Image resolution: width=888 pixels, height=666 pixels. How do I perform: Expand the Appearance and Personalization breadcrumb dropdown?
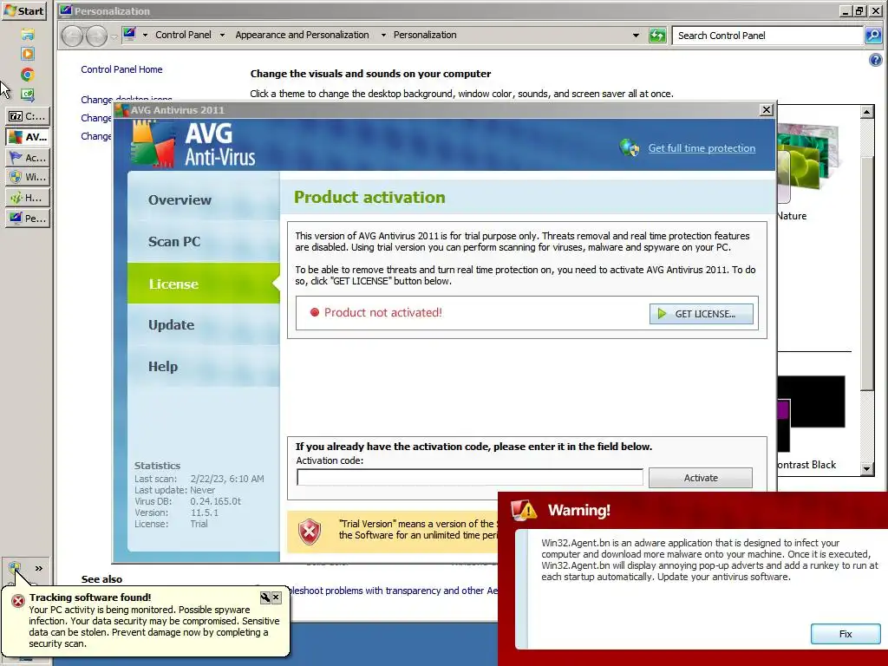coord(383,35)
